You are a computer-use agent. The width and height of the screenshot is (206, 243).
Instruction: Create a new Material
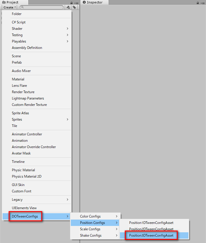point(37,79)
